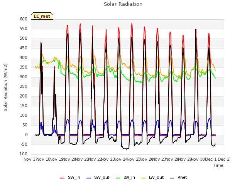Click the 300 y-axis tick label
Screen dimensions: 247x185
[24, 77]
